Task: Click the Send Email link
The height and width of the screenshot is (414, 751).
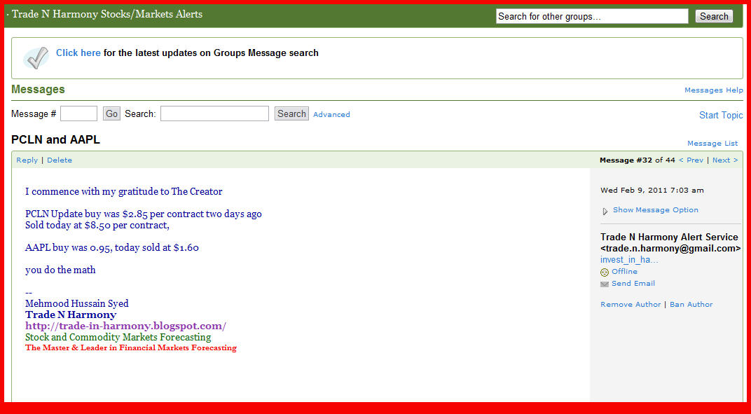Action: pos(633,283)
